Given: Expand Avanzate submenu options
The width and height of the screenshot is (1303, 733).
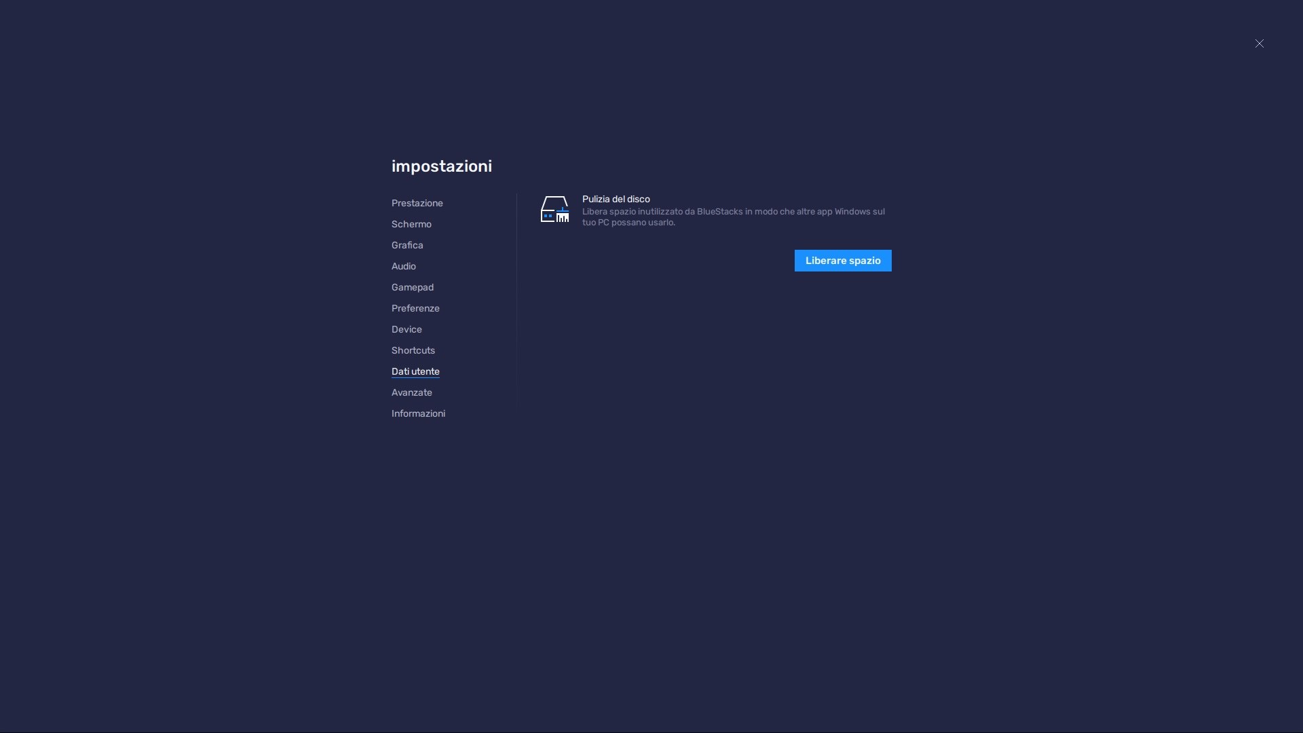Looking at the screenshot, I should click(411, 393).
